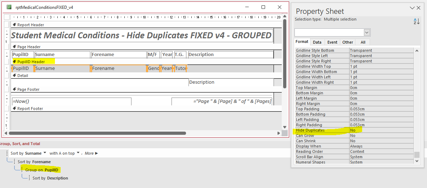Click the Sort by Surname row handle
Screen dimensions: 427x188
pyautogui.click(x=7, y=153)
